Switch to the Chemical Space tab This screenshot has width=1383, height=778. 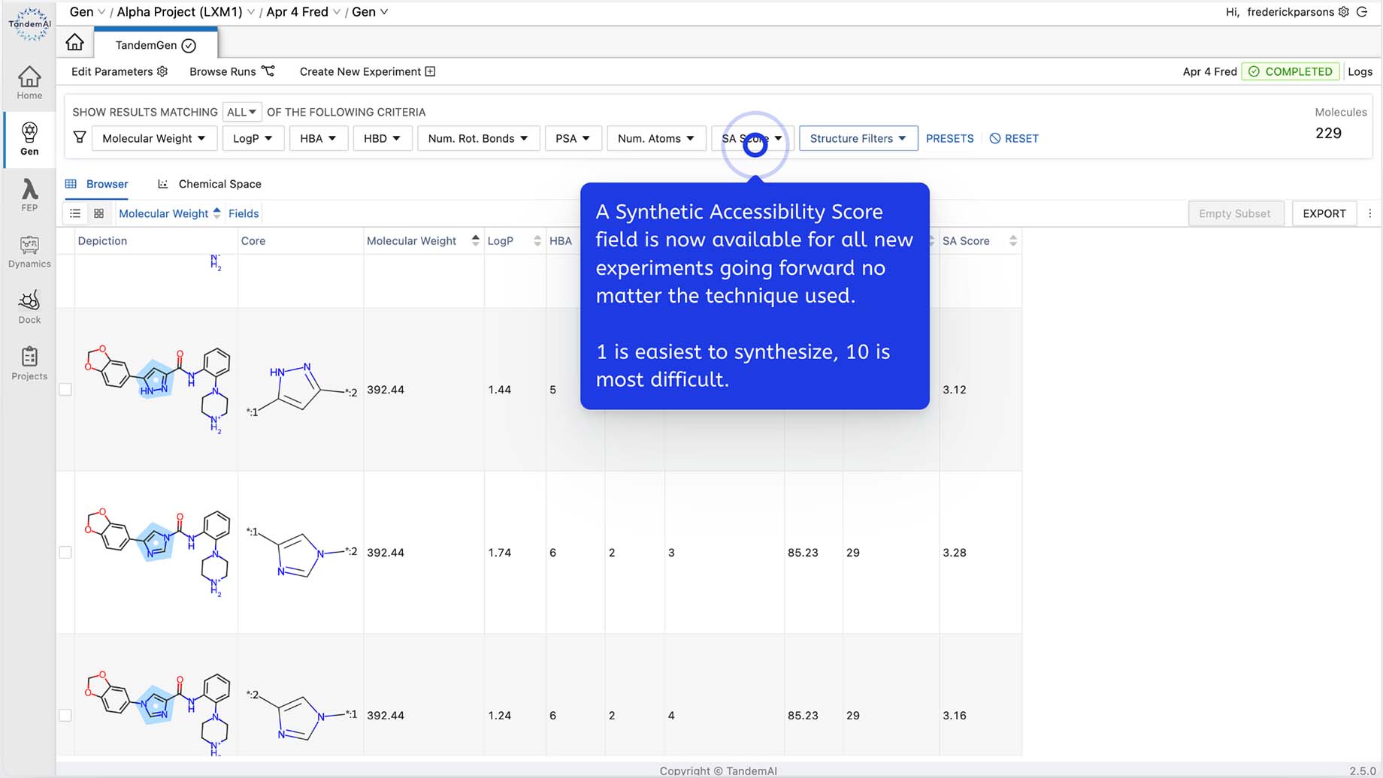click(x=219, y=184)
